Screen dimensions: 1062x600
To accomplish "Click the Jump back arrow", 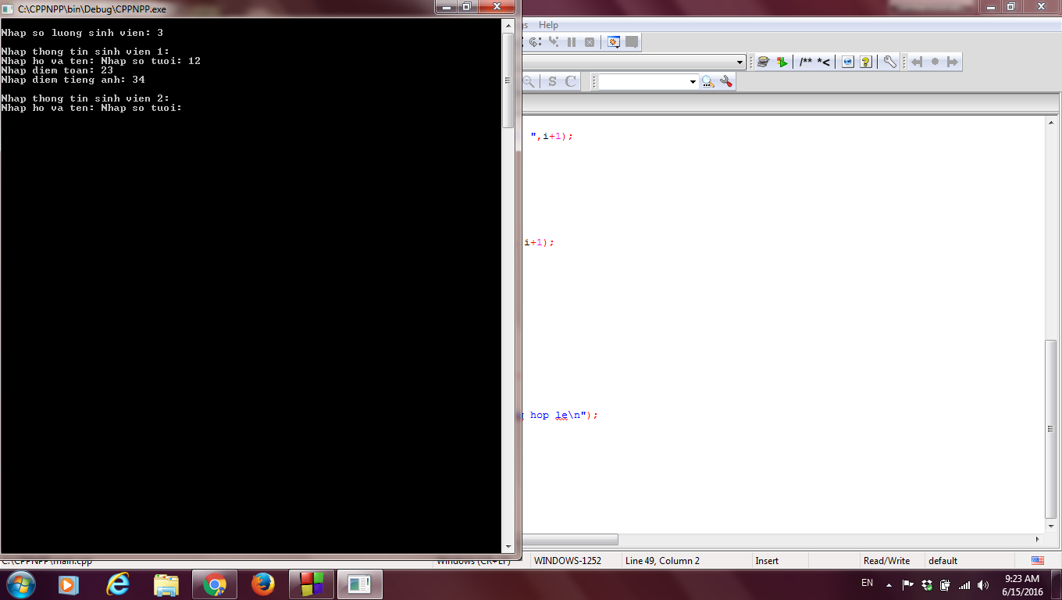I will pyautogui.click(x=917, y=62).
